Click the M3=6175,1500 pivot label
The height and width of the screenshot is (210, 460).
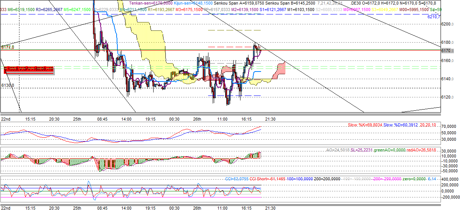[x=189, y=9]
